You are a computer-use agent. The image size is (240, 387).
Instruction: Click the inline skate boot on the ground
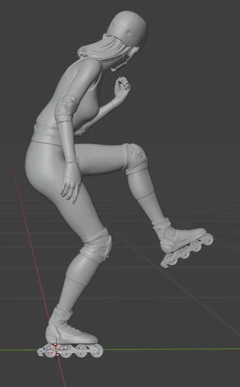(x=70, y=331)
